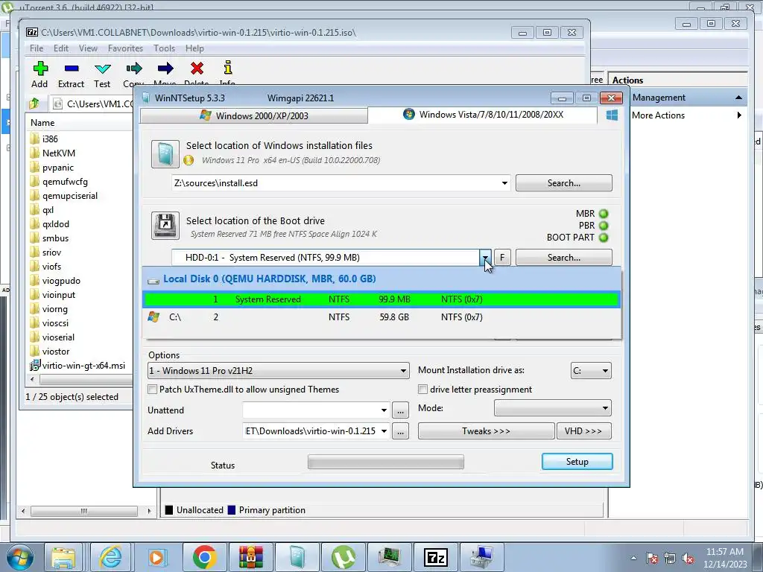Click the boot drive floppy icon
This screenshot has height=572, width=763.
165,225
